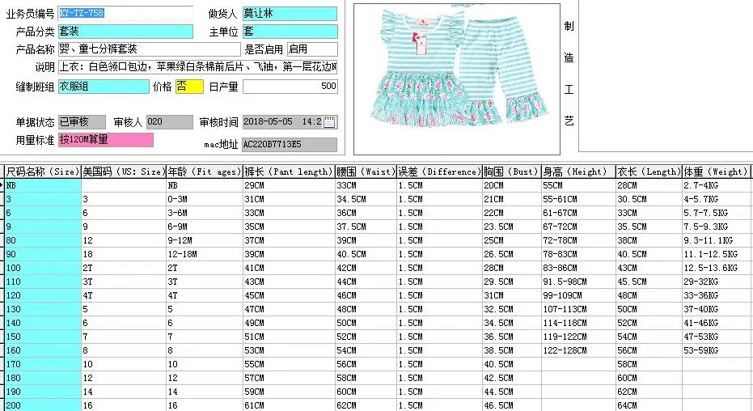Open the calendar picker beside 审核时间

pos(329,122)
